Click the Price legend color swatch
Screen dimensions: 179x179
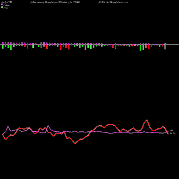pos(2,8)
